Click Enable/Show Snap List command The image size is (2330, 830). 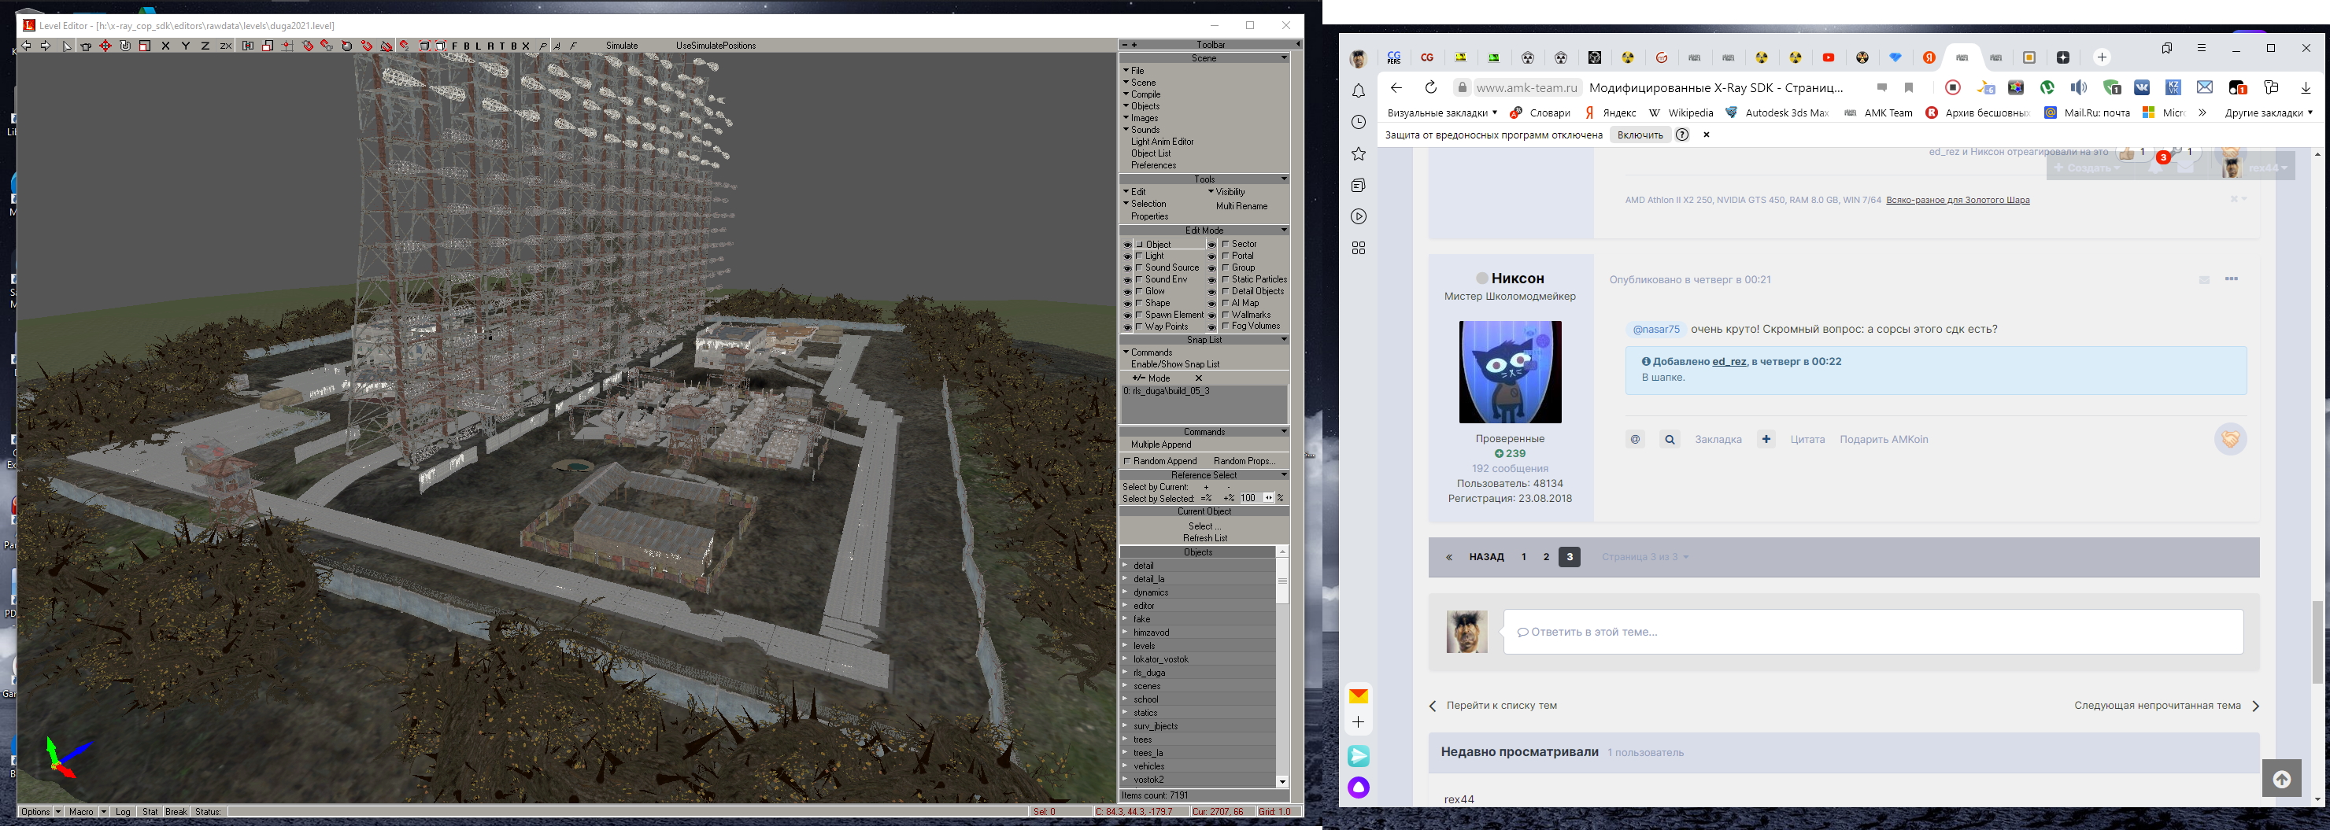point(1175,364)
